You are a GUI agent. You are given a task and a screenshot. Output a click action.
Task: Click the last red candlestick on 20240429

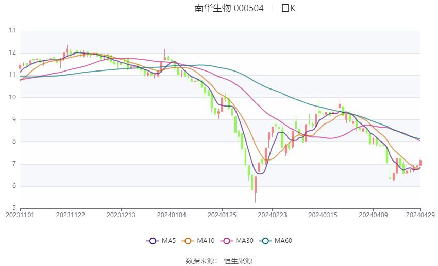click(x=420, y=163)
